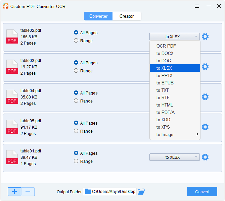Screen dimensions: 225x201
Task: Click the add file plus button
Action: [14, 192]
